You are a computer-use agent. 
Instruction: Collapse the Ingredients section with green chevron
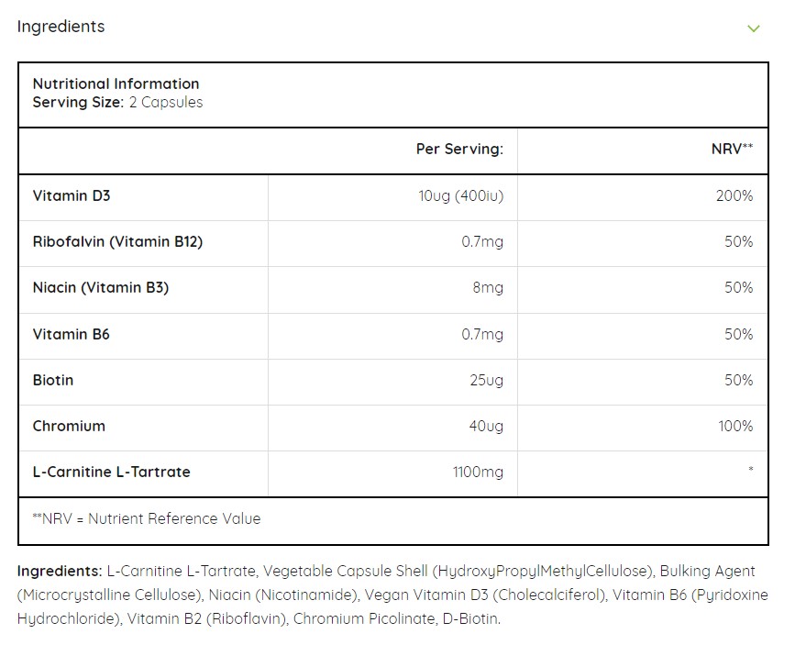(x=754, y=28)
